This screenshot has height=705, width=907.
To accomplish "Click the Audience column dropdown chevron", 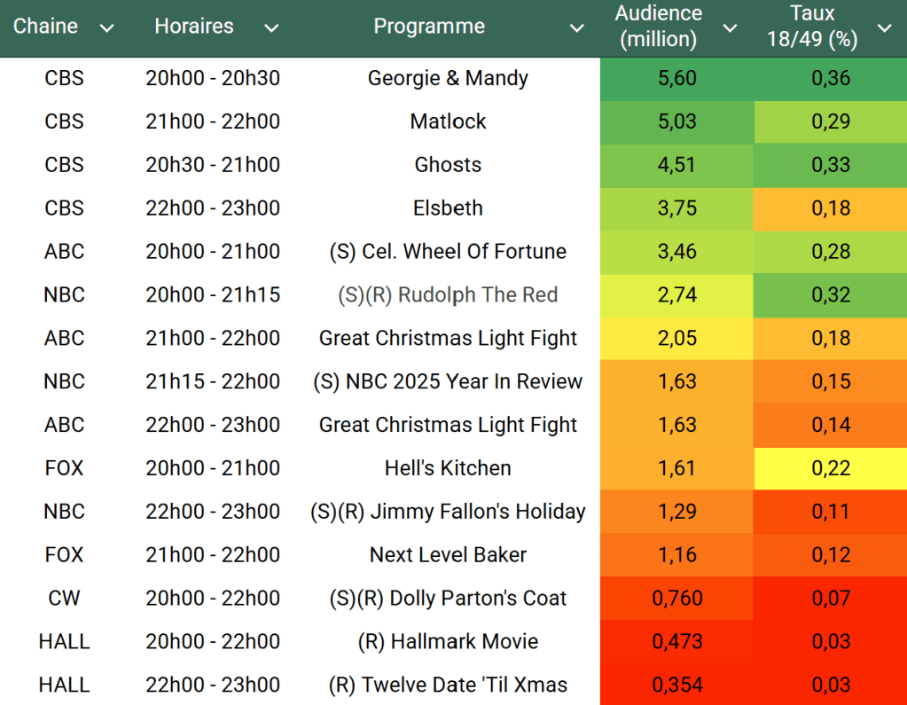I will coord(730,28).
